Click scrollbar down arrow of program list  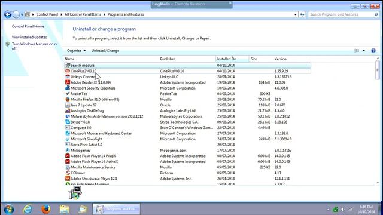(x=378, y=182)
